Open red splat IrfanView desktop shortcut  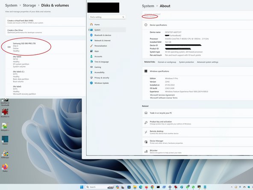tap(5, 113)
